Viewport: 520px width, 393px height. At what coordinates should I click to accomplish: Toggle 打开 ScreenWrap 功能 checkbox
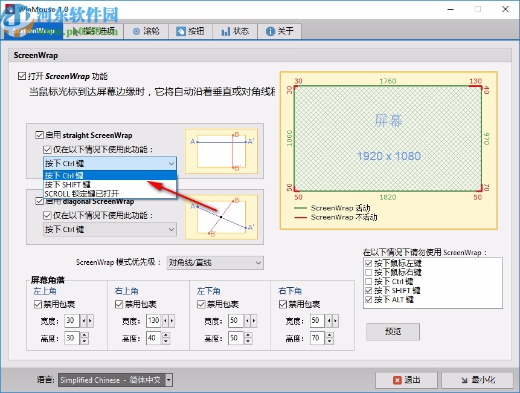(x=22, y=76)
